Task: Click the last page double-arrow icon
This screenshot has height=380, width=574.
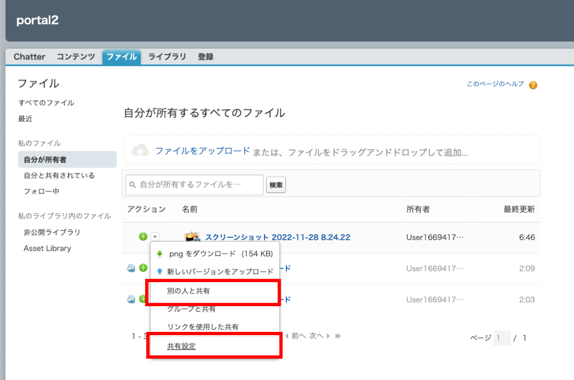Action: [x=338, y=336]
